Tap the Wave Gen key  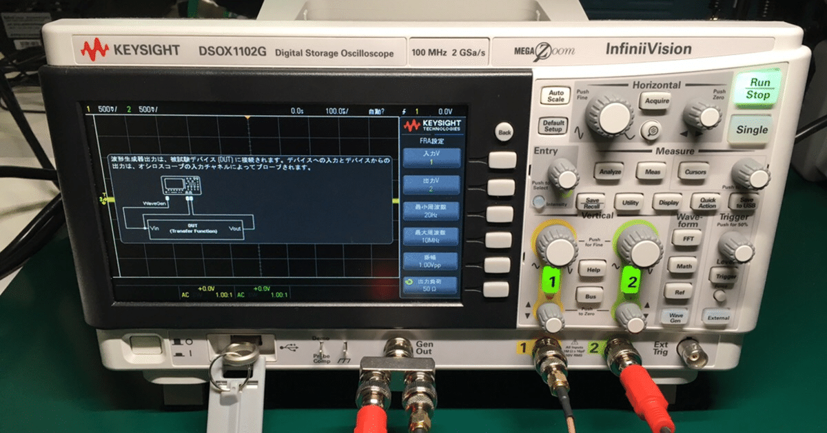point(675,316)
